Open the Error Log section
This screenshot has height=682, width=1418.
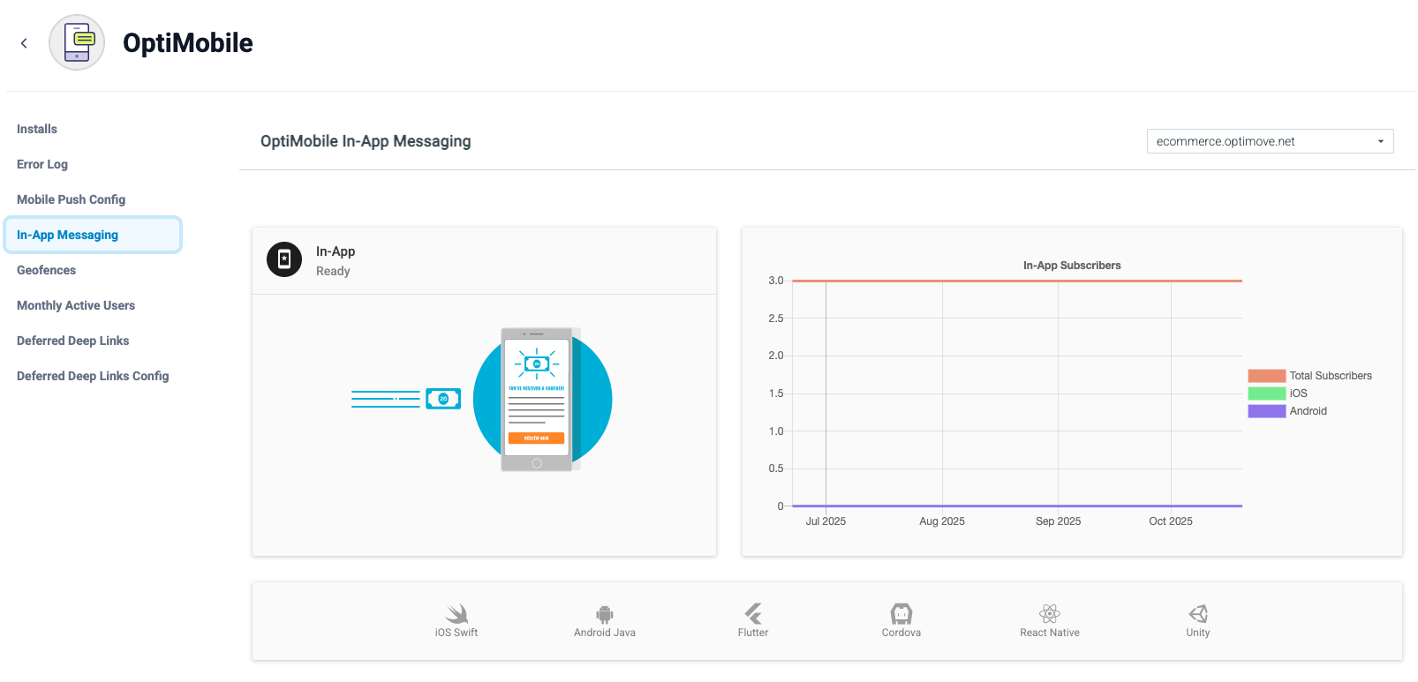click(x=42, y=164)
